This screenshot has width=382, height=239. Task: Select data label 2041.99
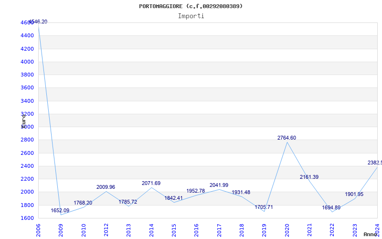[x=219, y=185]
